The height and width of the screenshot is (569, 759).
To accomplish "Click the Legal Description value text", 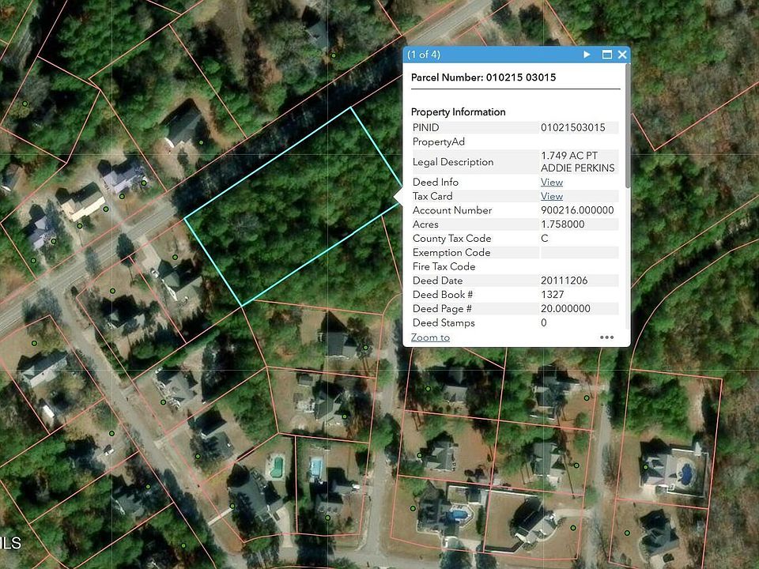I will click(577, 162).
